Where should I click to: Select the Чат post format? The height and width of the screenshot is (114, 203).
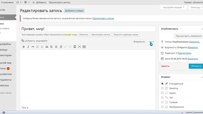click(162, 98)
